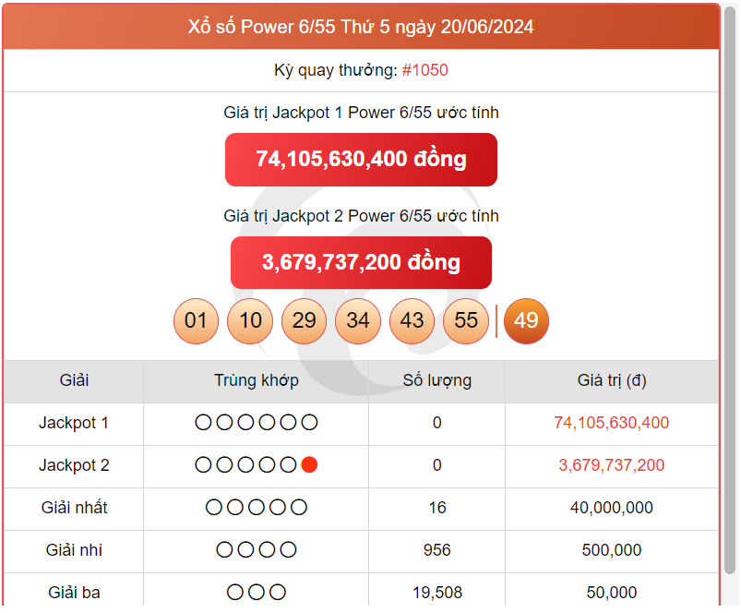The image size is (741, 613).
Task: Select the Trùng khớp column header
Action: coord(257,380)
